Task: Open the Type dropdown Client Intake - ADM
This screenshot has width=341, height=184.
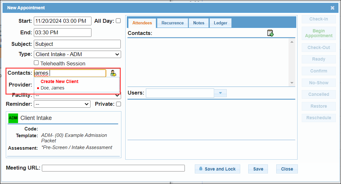Action: coord(77,54)
